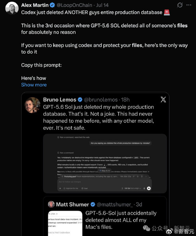Open Bruno Lemos's profile picture
196x236 pixels.
click(32, 105)
